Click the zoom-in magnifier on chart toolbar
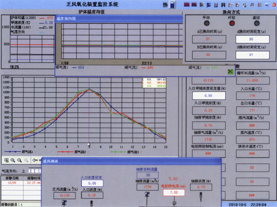Image resolution: width=277 pixels, height=207 pixels. 13,161
